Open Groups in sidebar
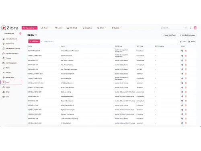The height and width of the screenshot is (151, 201). [6, 72]
